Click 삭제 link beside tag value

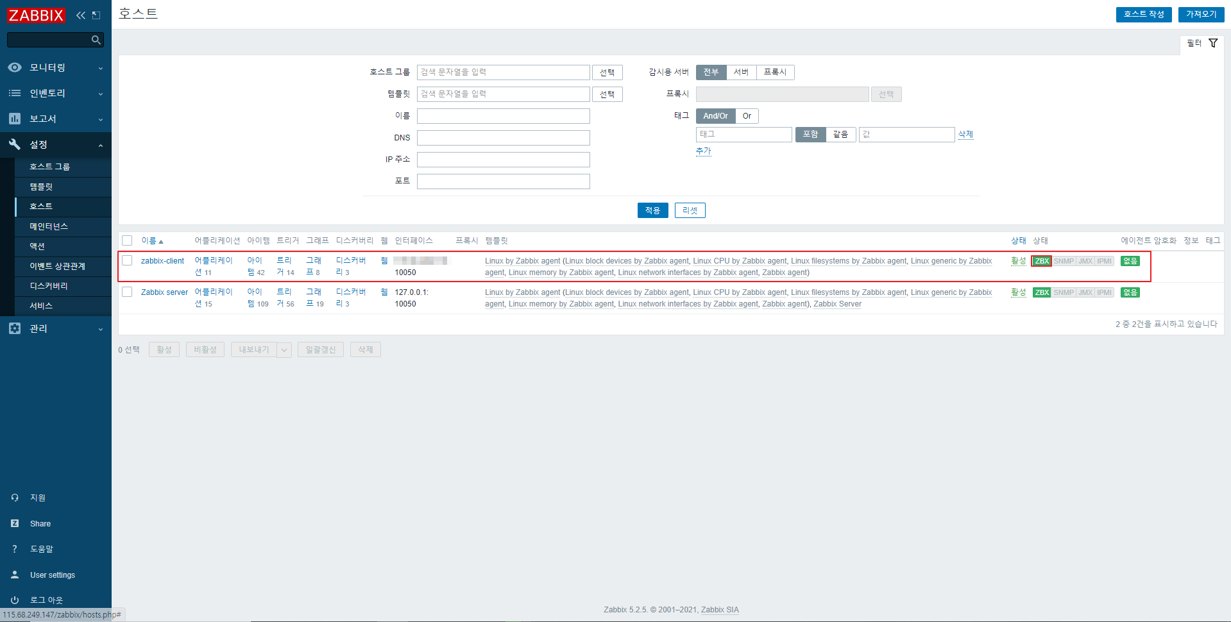pyautogui.click(x=965, y=134)
